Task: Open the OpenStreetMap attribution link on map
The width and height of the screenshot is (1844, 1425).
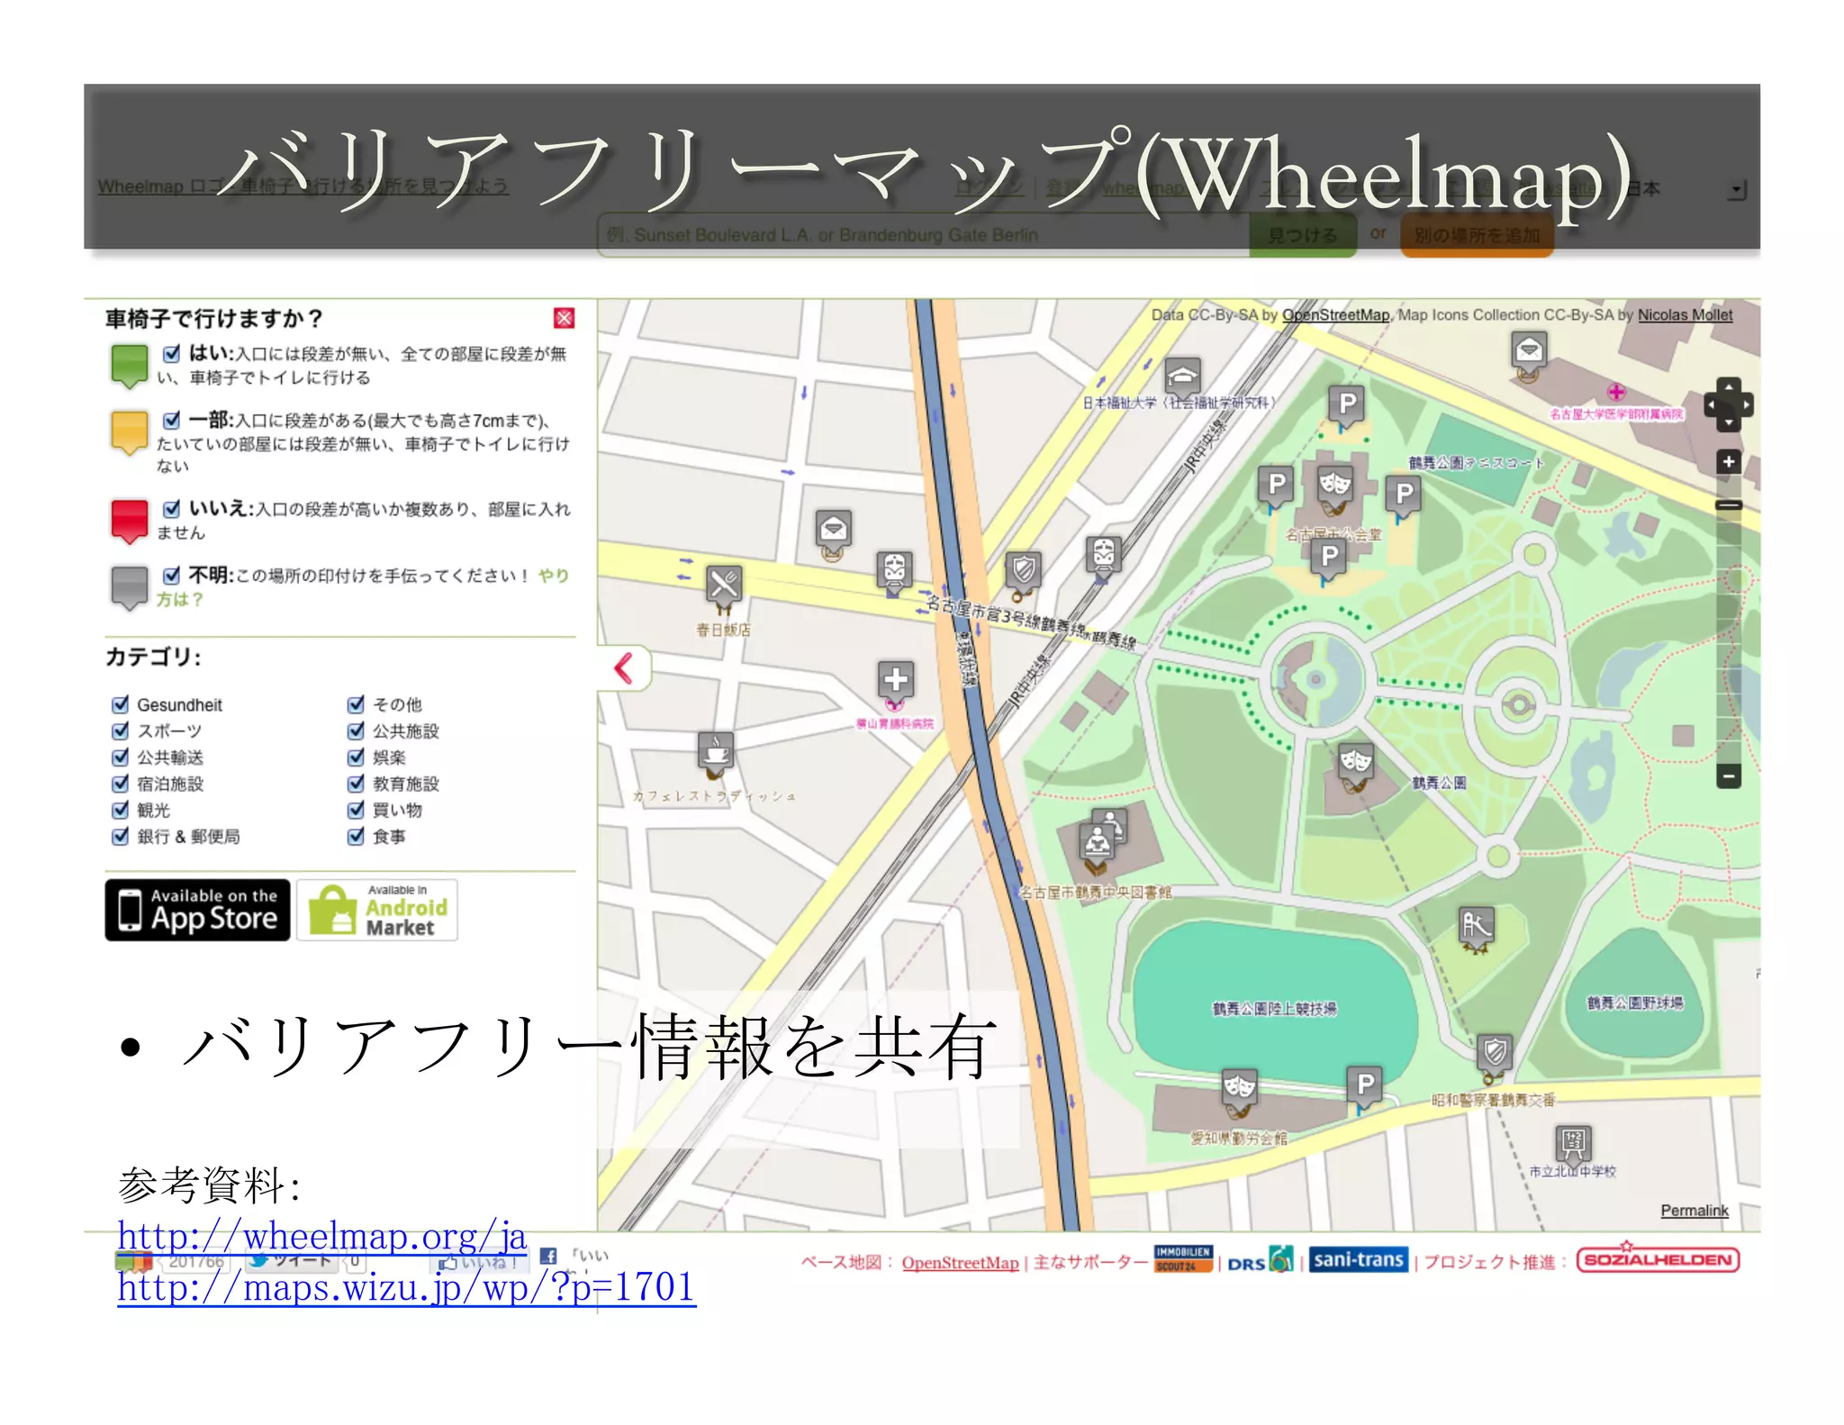Action: 1335,314
